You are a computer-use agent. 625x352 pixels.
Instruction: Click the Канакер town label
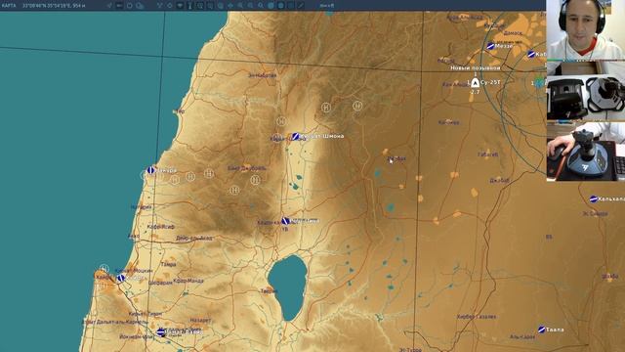449,122
